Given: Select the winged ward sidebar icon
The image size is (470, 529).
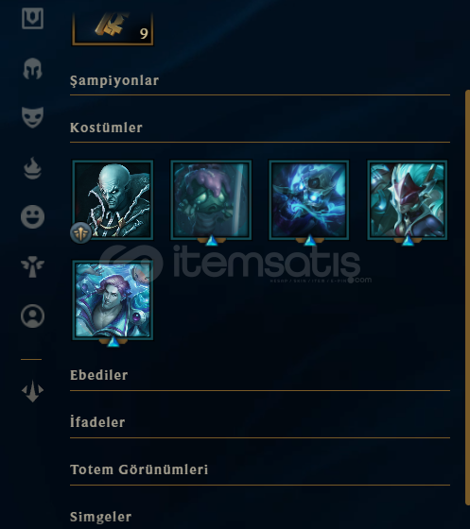Looking at the screenshot, I should [32, 266].
